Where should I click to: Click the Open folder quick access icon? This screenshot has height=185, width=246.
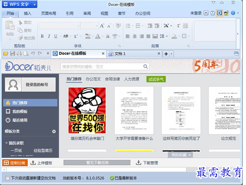click(6, 54)
